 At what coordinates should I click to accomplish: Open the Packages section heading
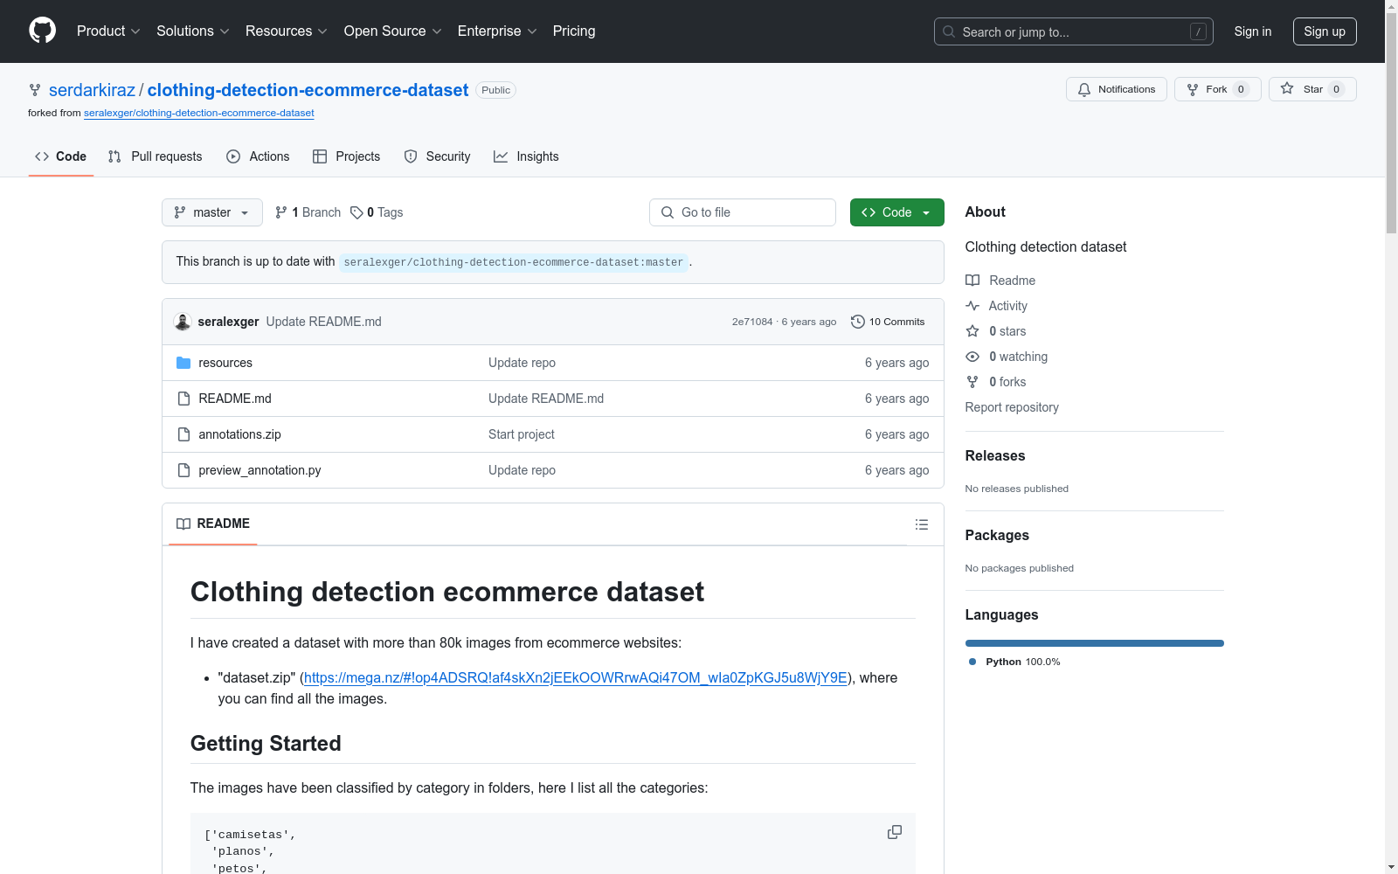click(997, 535)
